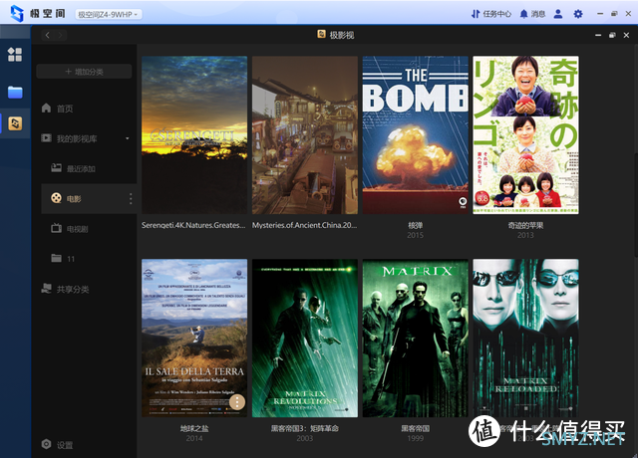Open 共享分类 section
Viewport: 638px width, 458px height.
73,290
